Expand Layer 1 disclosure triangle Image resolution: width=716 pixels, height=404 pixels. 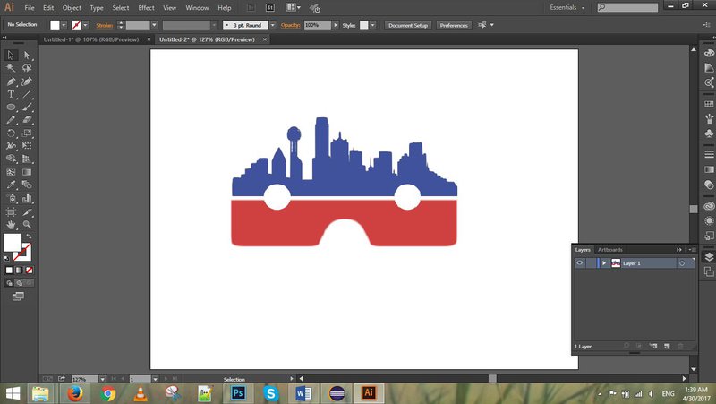click(x=604, y=263)
